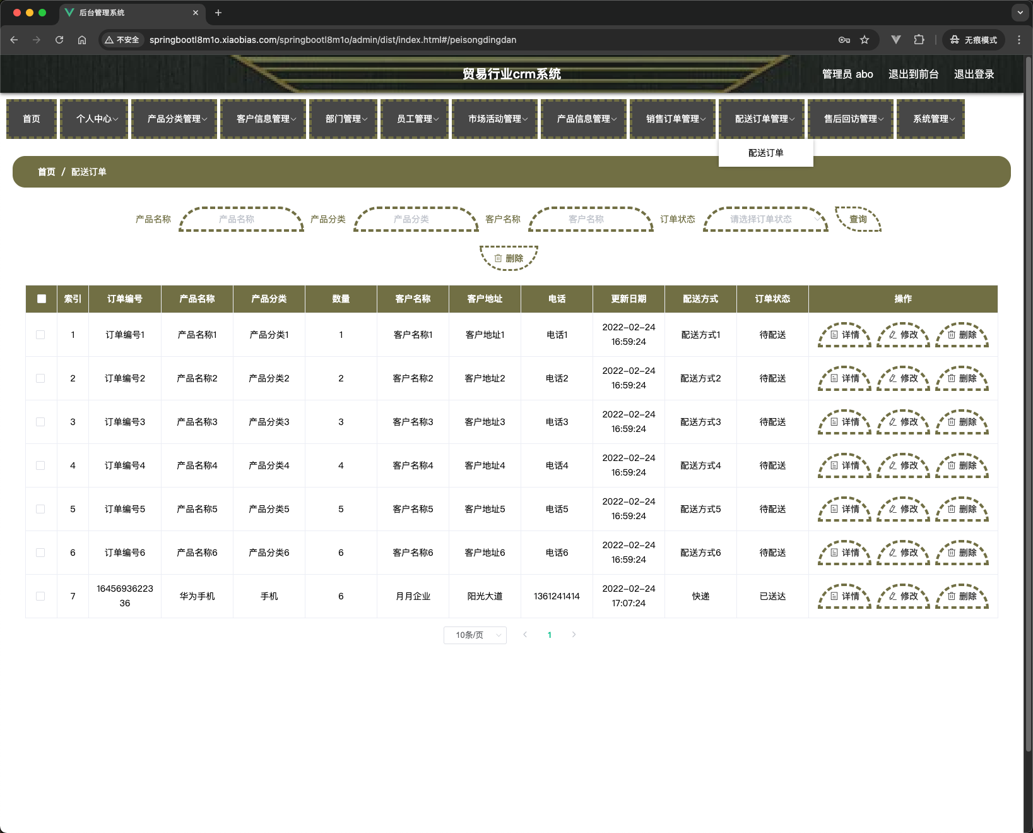Check the checkbox for row 订单编号1
Screen dimensions: 1033x833
[x=40, y=335]
